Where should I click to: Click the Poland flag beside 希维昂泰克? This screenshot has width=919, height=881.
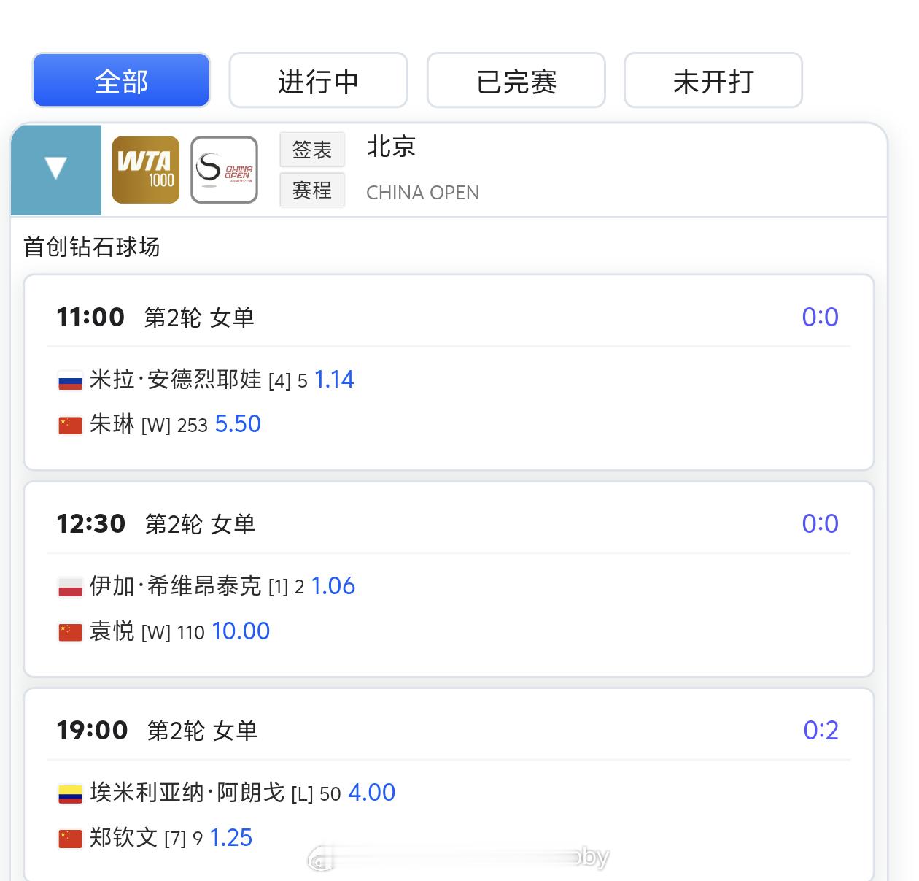click(x=70, y=587)
